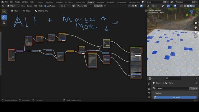The width and height of the screenshot is (199, 112).
Task: Open the node editor overlays dropdown arrow
Action: tap(144, 6)
